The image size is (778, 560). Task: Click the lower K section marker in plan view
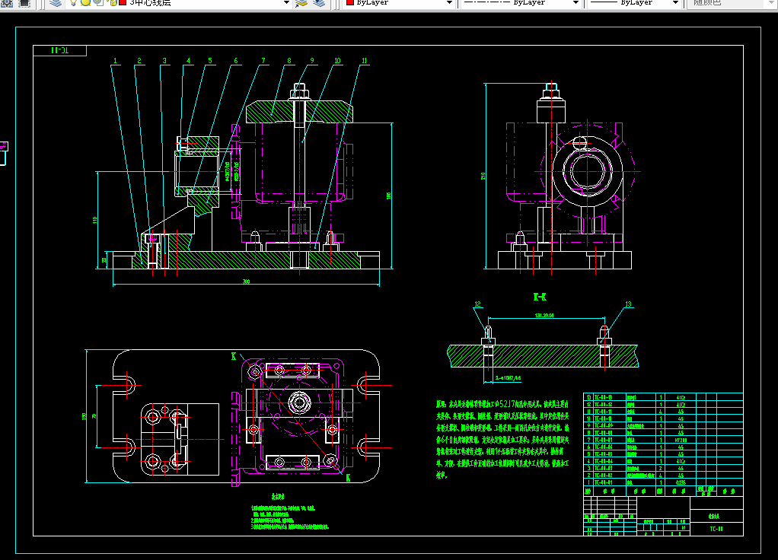(348, 478)
